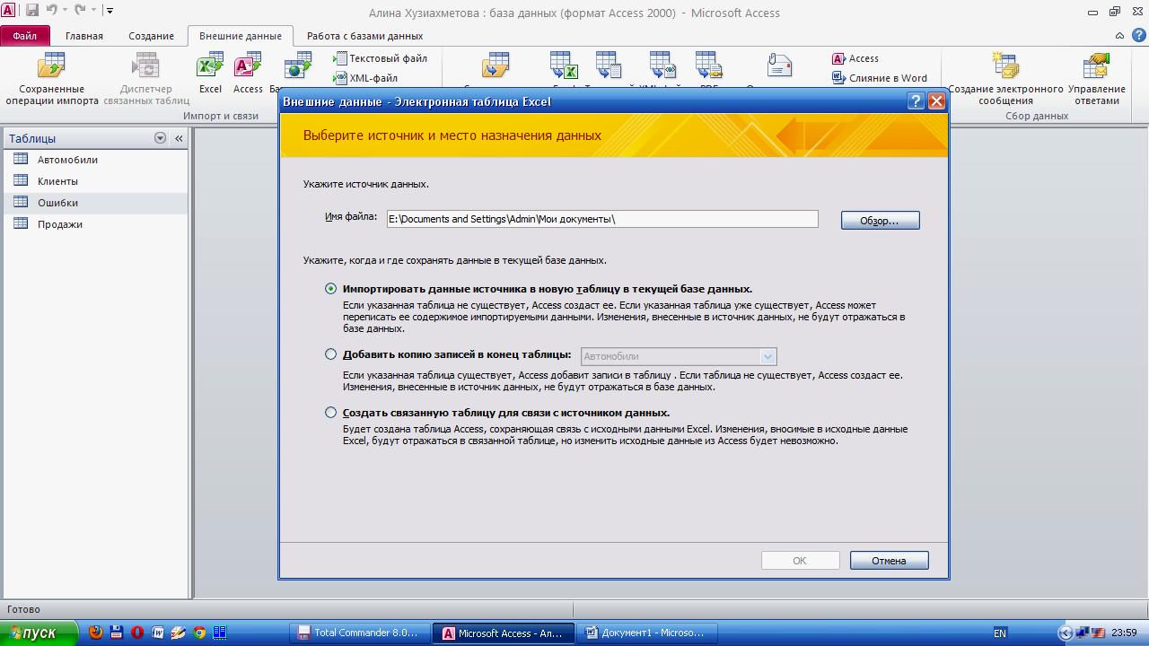The height and width of the screenshot is (646, 1149).
Task: Show hidden tray icons arrow
Action: 1066,633
